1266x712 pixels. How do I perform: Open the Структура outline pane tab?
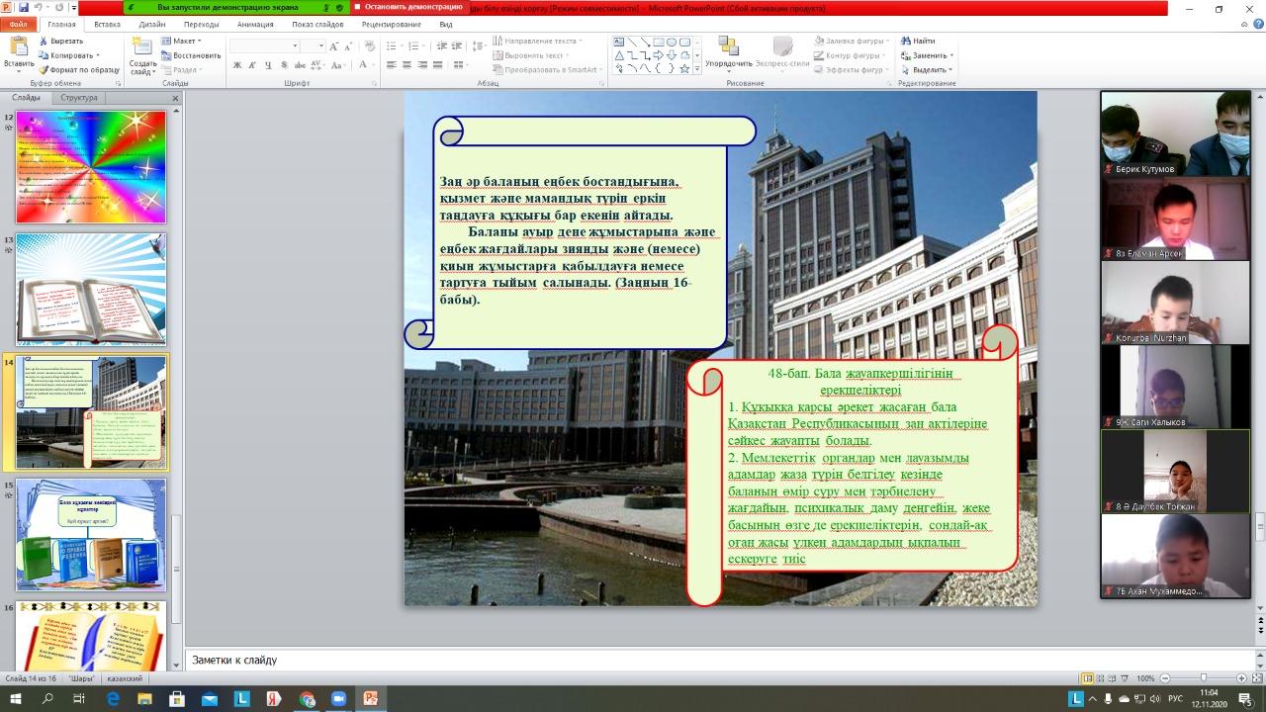(x=79, y=98)
